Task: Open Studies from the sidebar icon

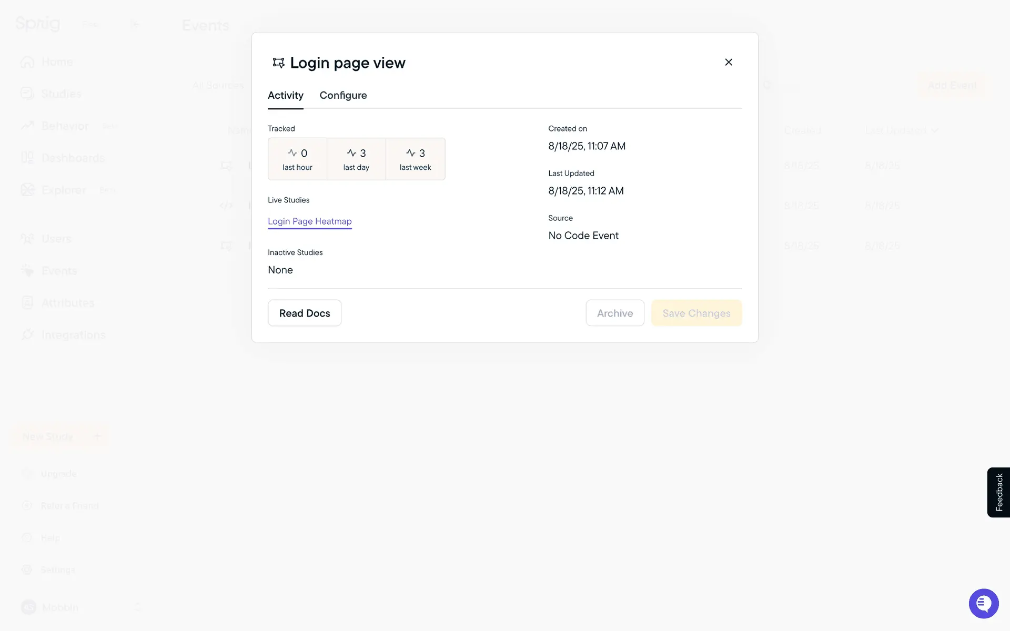Action: pyautogui.click(x=27, y=94)
